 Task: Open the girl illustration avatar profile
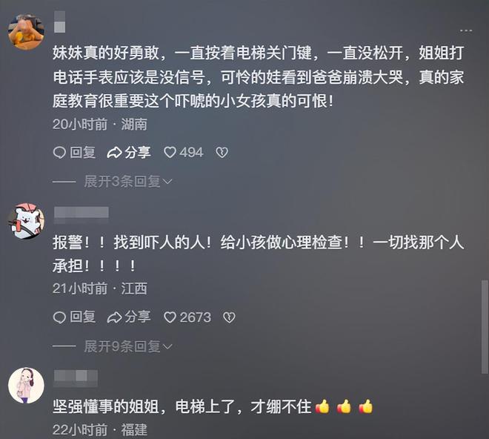coord(26,386)
